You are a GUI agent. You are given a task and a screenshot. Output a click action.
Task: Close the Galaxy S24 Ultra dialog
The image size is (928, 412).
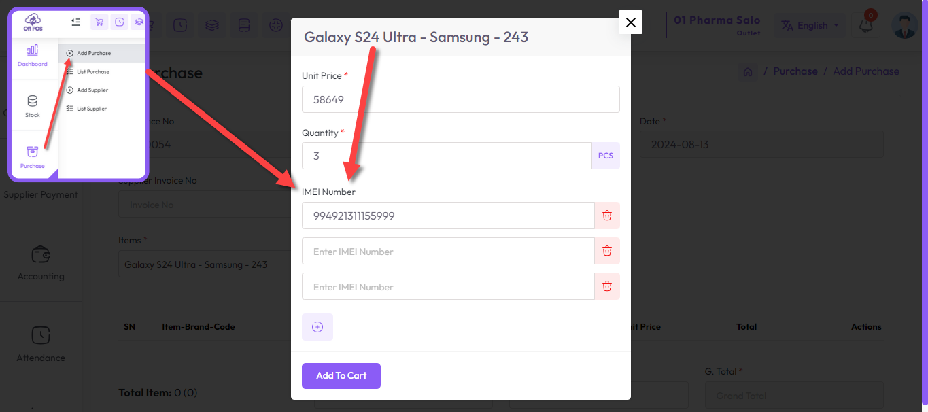(x=630, y=22)
